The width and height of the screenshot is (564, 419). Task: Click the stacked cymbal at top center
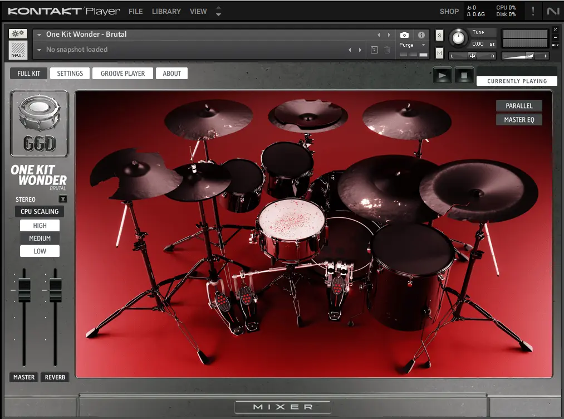coord(307,115)
